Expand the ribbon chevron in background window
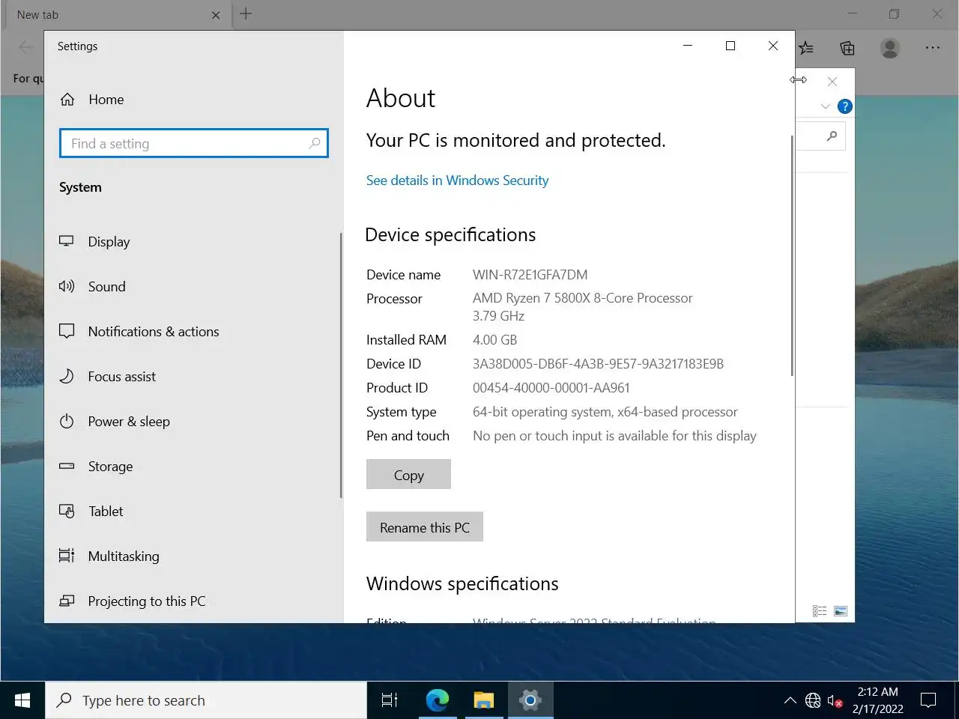The height and width of the screenshot is (719, 959). [825, 106]
